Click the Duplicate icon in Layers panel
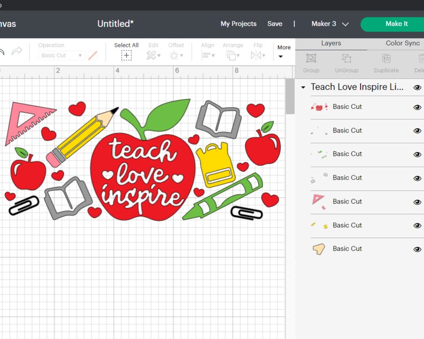Screen dimensions: 424x339 pos(386,58)
